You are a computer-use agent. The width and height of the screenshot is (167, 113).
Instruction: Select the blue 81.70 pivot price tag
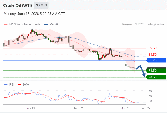coord(156,60)
